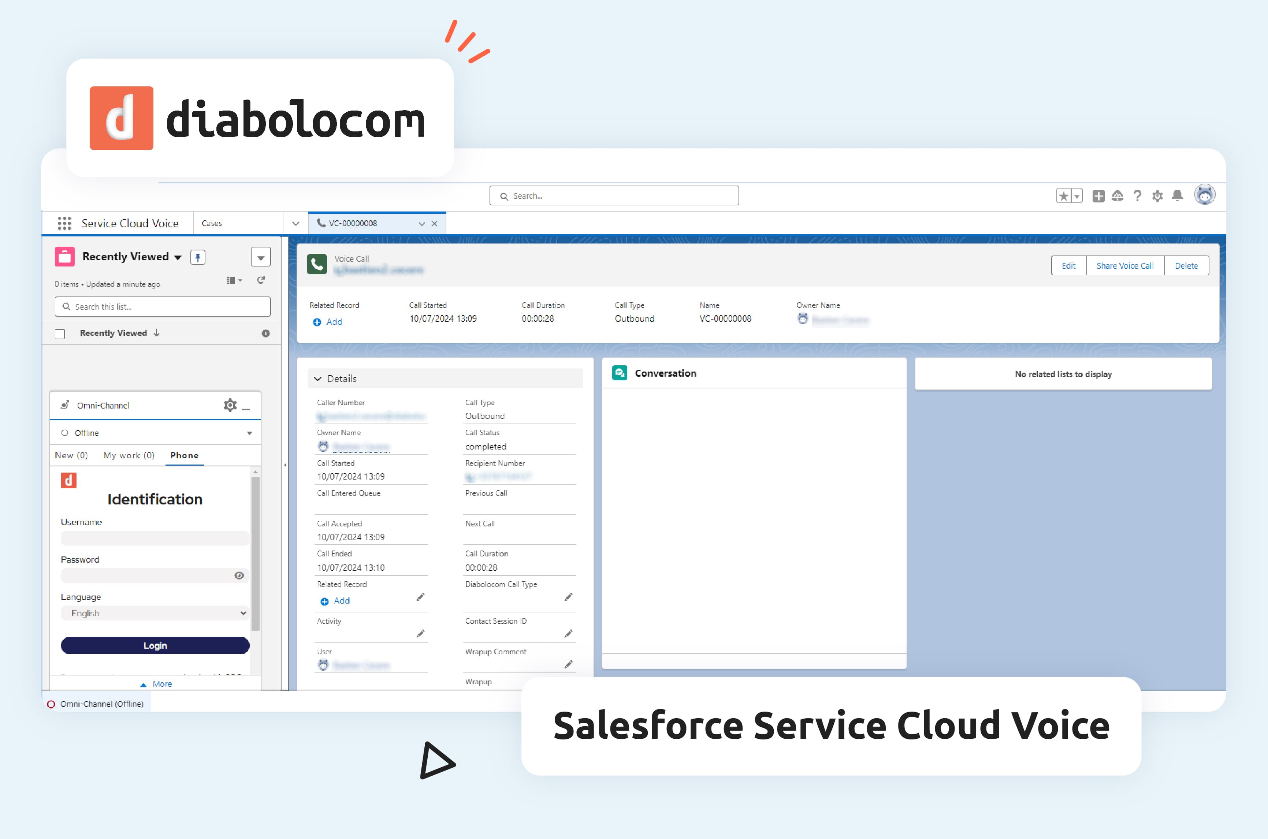Open Cases navigation dropdown chevron
The image size is (1268, 839).
(x=295, y=224)
